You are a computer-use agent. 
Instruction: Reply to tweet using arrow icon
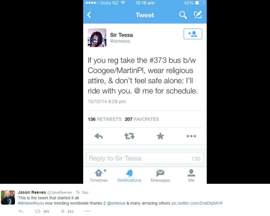pyautogui.click(x=99, y=136)
